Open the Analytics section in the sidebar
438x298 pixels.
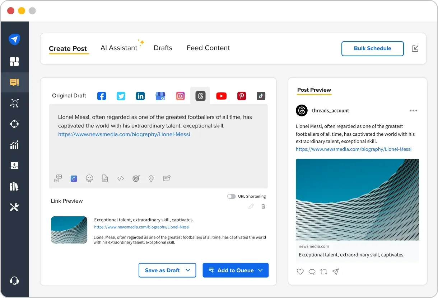coord(15,145)
